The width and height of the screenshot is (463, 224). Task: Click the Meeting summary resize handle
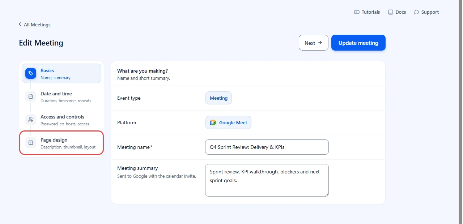tap(326, 194)
